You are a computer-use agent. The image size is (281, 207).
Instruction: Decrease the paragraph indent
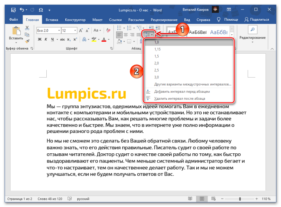151,28
